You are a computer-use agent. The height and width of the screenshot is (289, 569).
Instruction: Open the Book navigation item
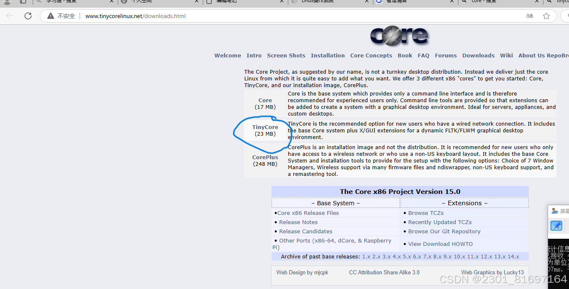[405, 55]
